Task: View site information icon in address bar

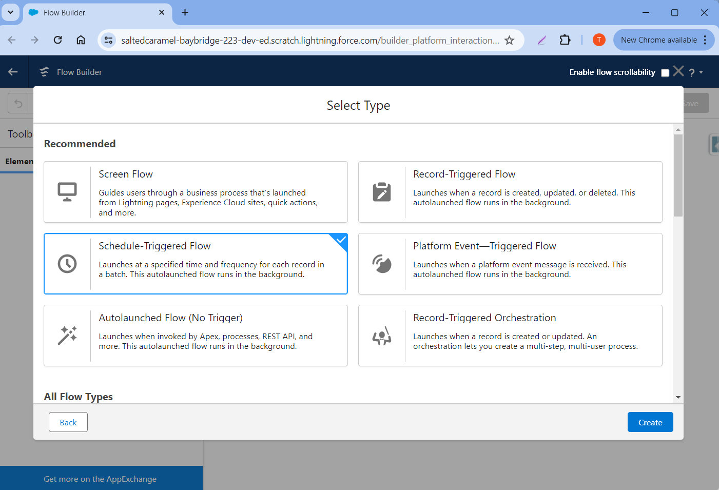Action: [x=108, y=40]
